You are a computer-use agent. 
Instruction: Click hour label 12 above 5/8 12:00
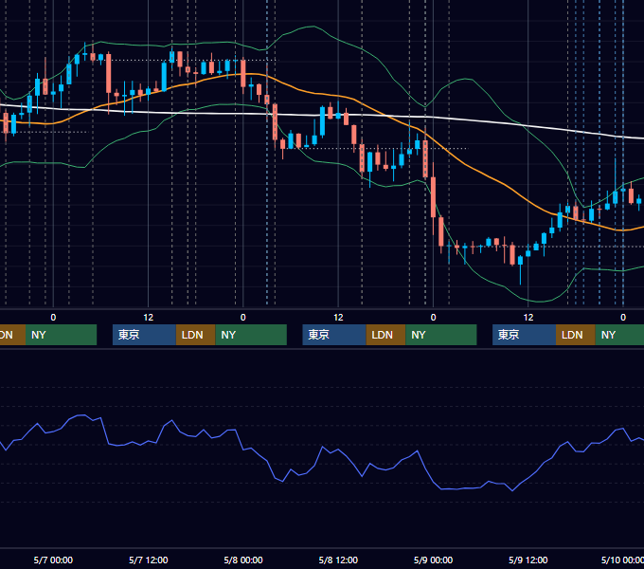[338, 318]
